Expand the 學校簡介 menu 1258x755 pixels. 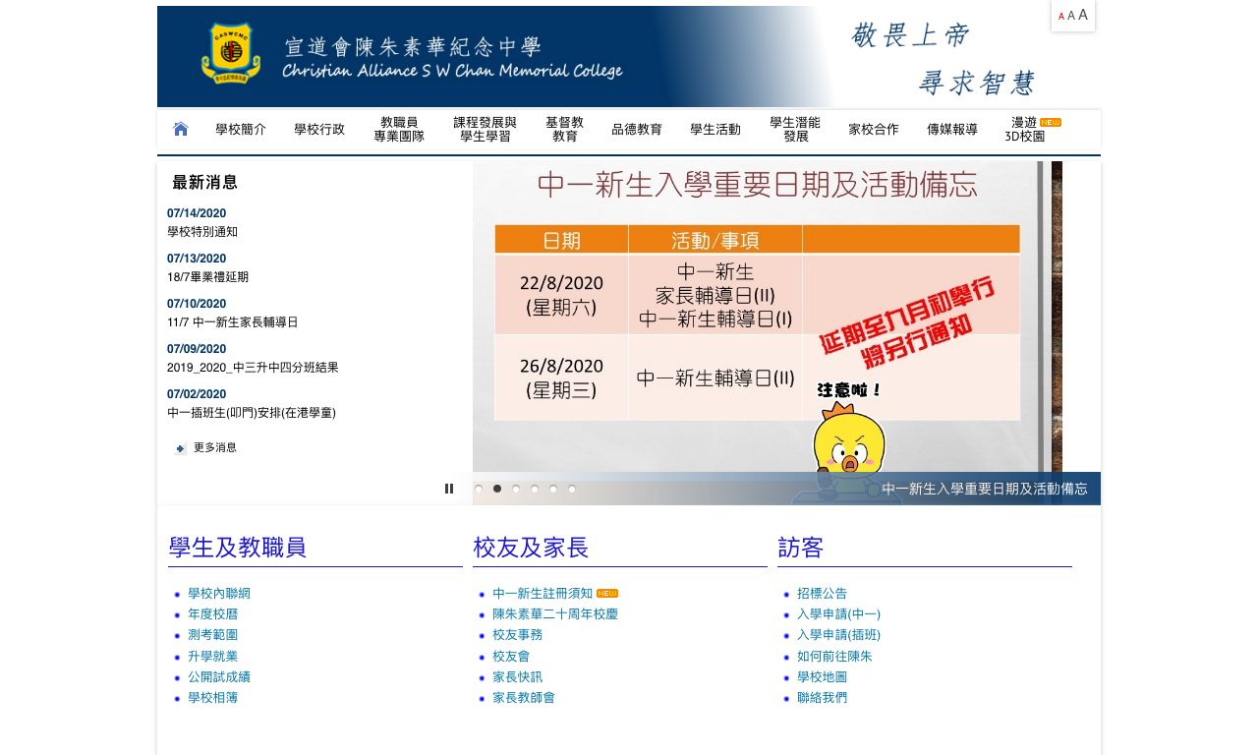(241, 129)
